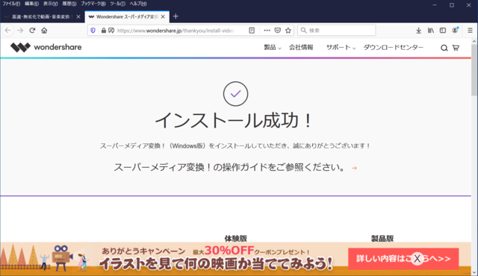Toggle reader view in address bar

click(252, 31)
